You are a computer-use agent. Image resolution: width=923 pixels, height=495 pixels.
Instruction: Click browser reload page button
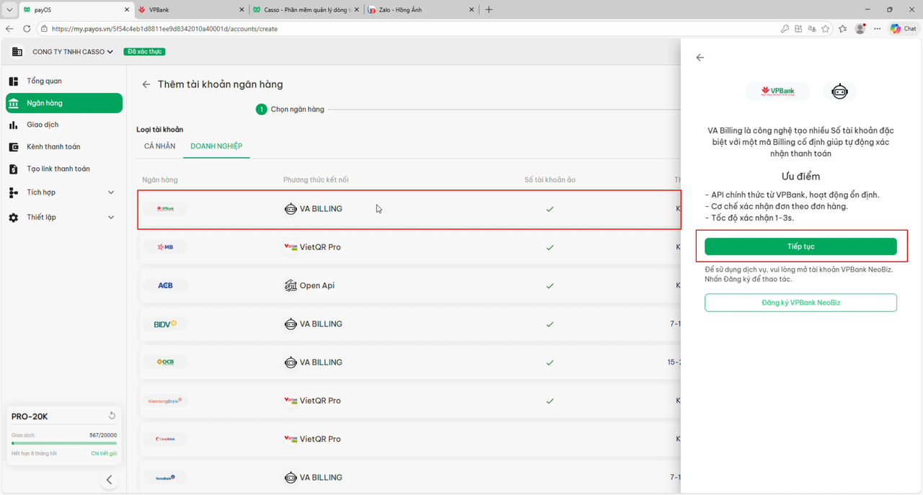click(27, 29)
